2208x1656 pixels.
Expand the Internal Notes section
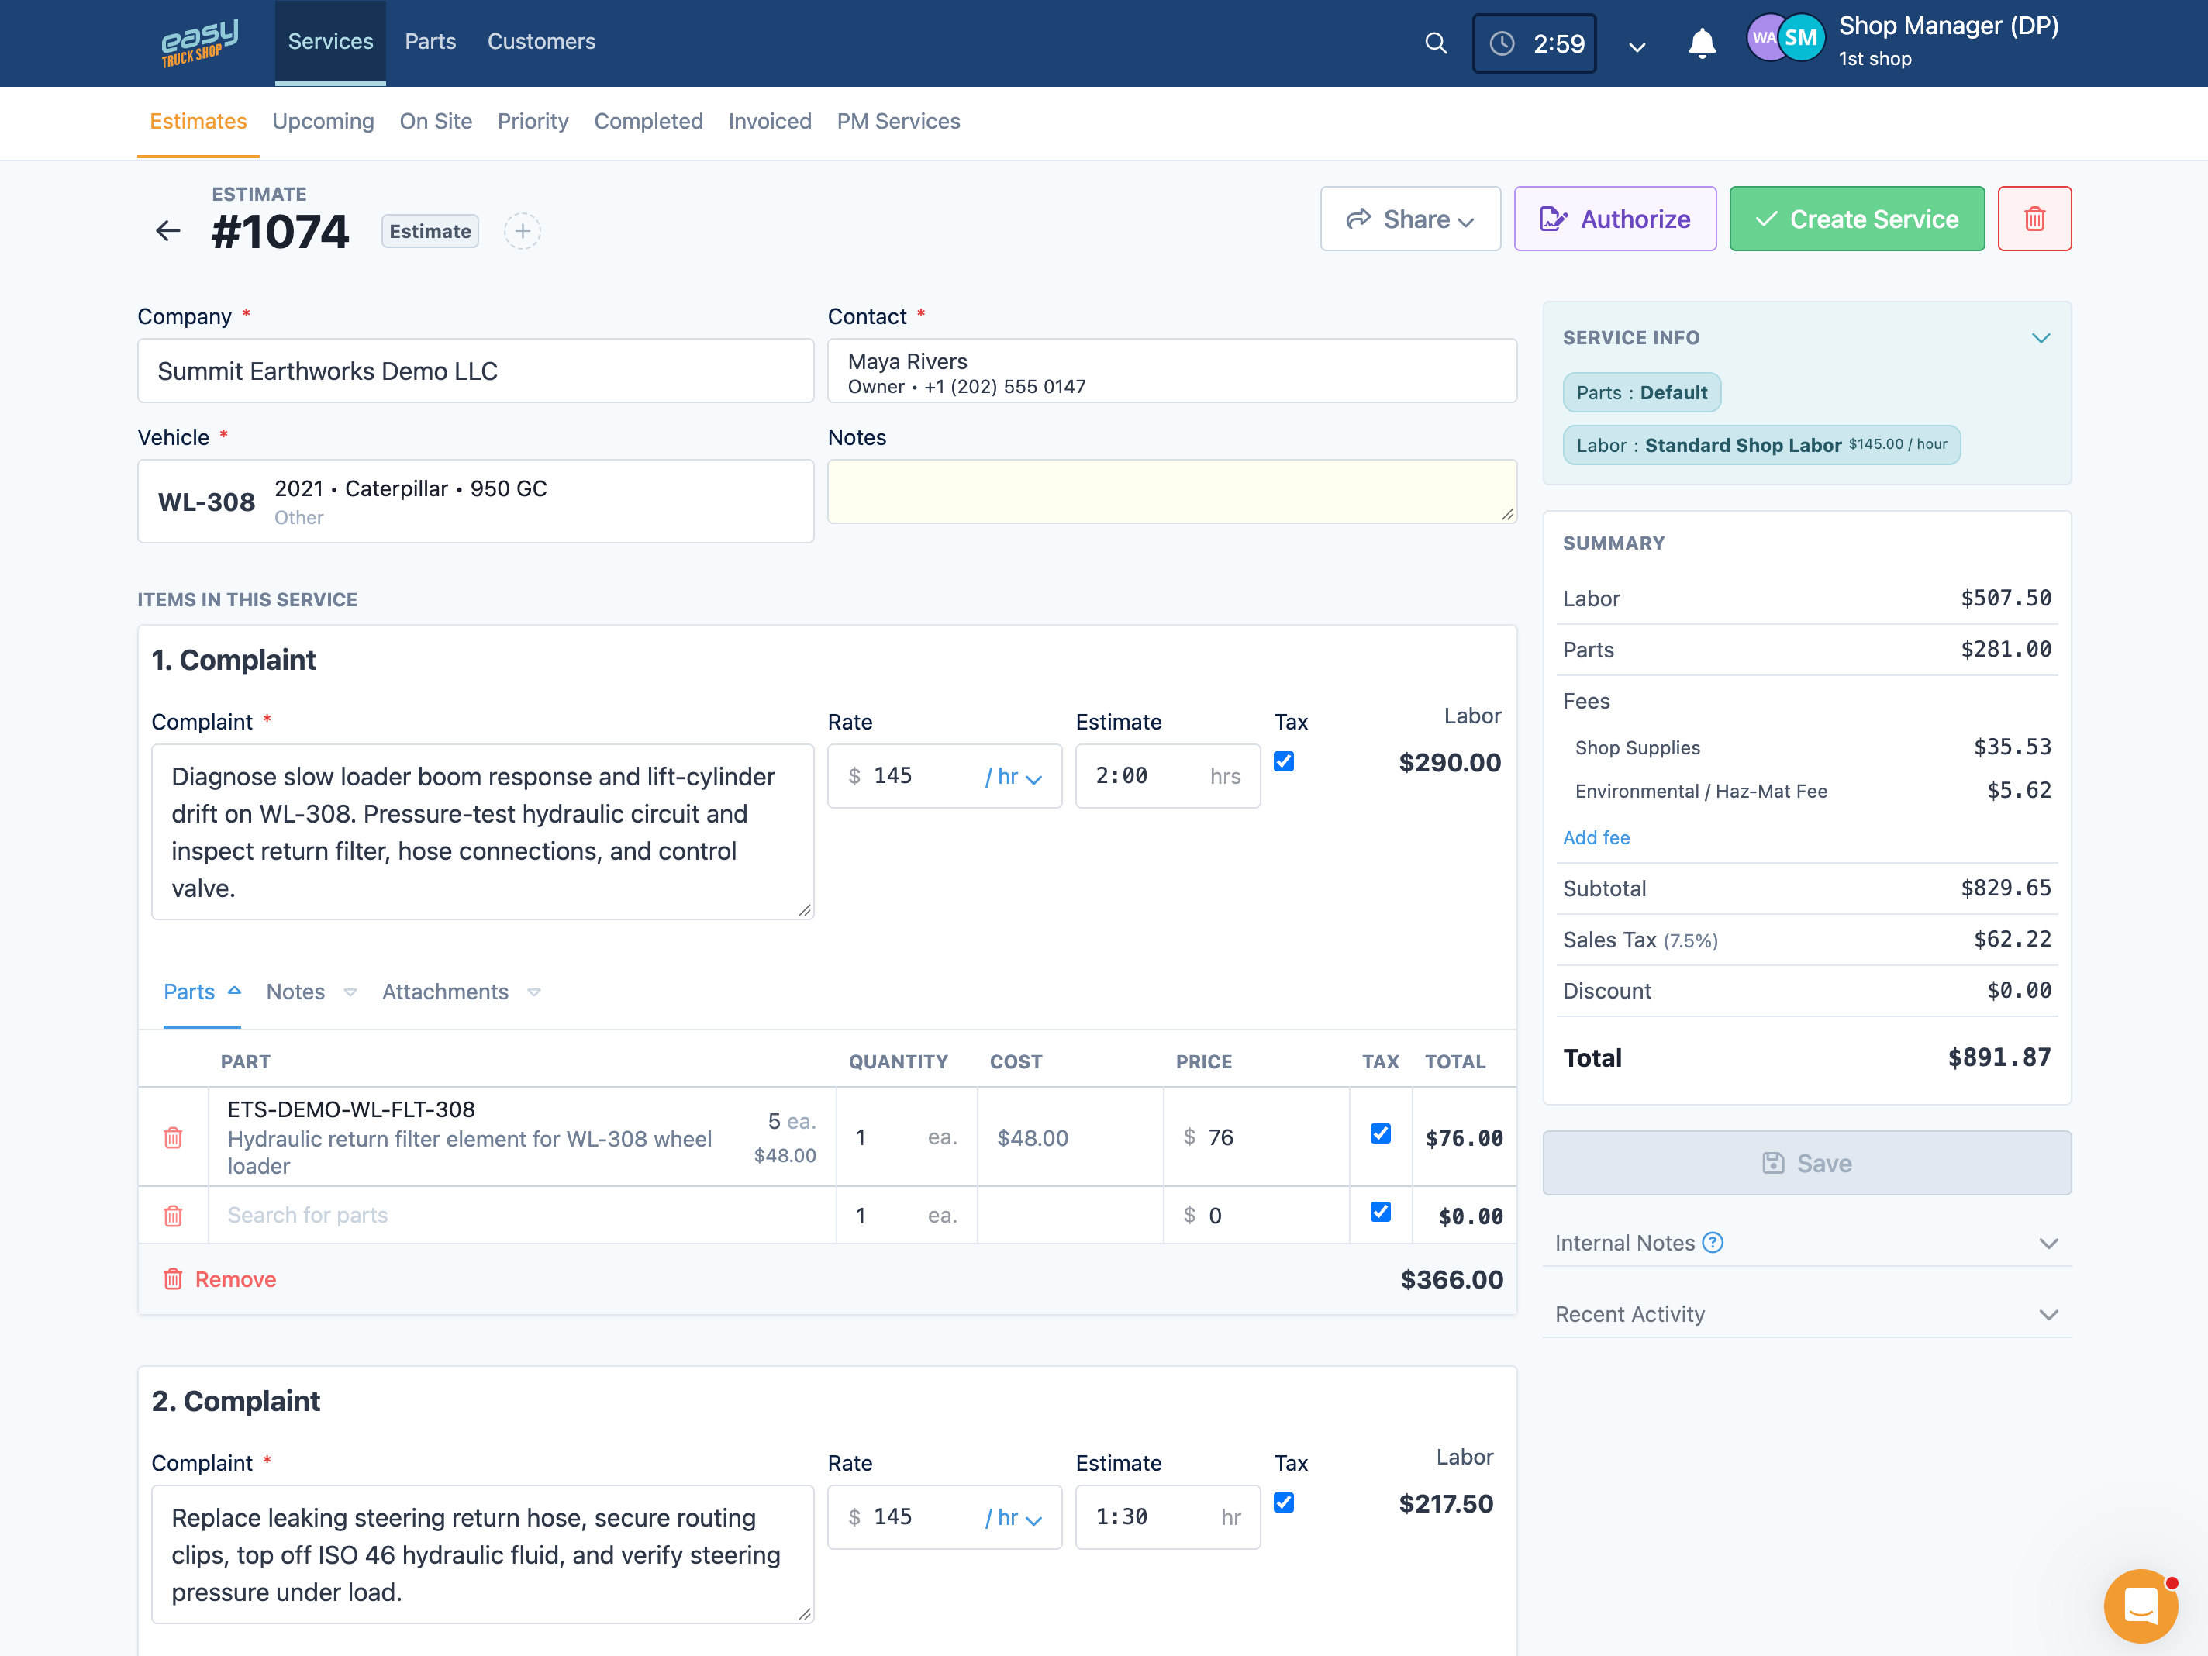pos(1806,1243)
